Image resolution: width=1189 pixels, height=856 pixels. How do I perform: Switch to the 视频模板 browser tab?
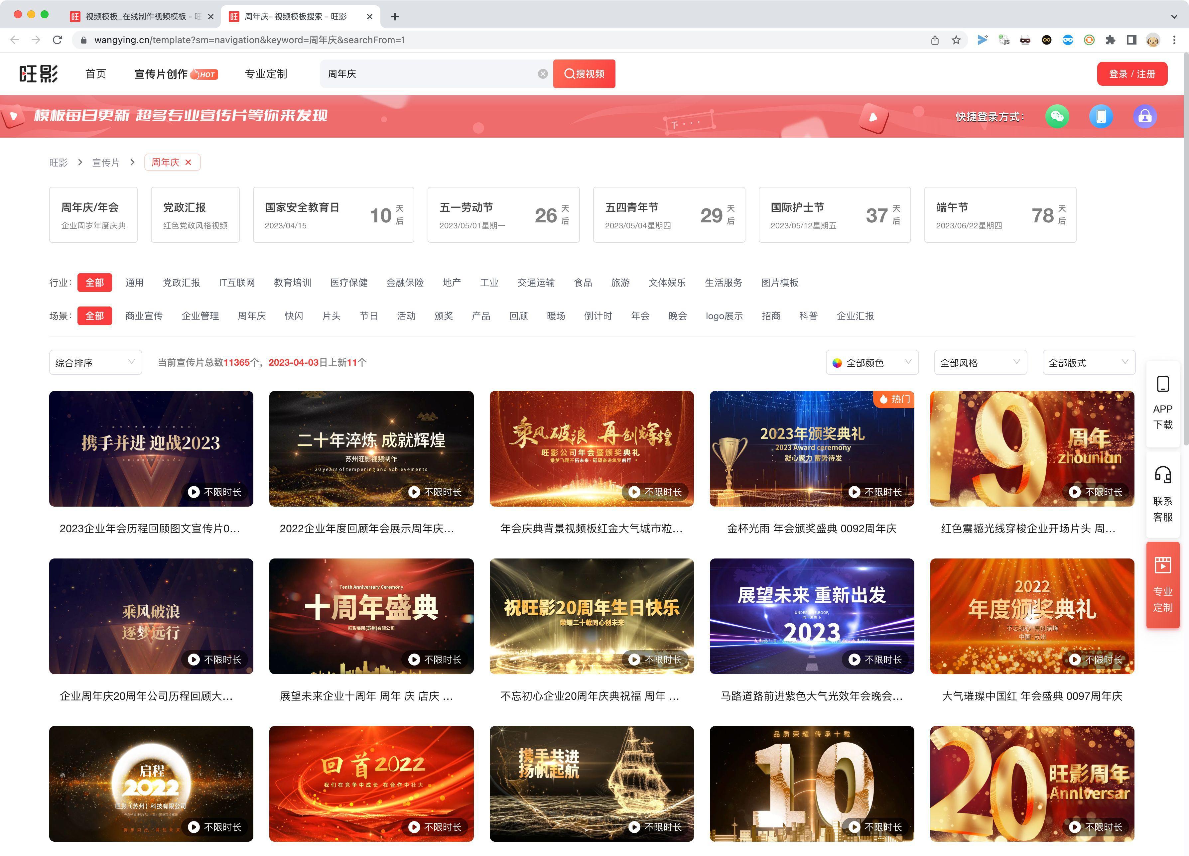click(136, 16)
